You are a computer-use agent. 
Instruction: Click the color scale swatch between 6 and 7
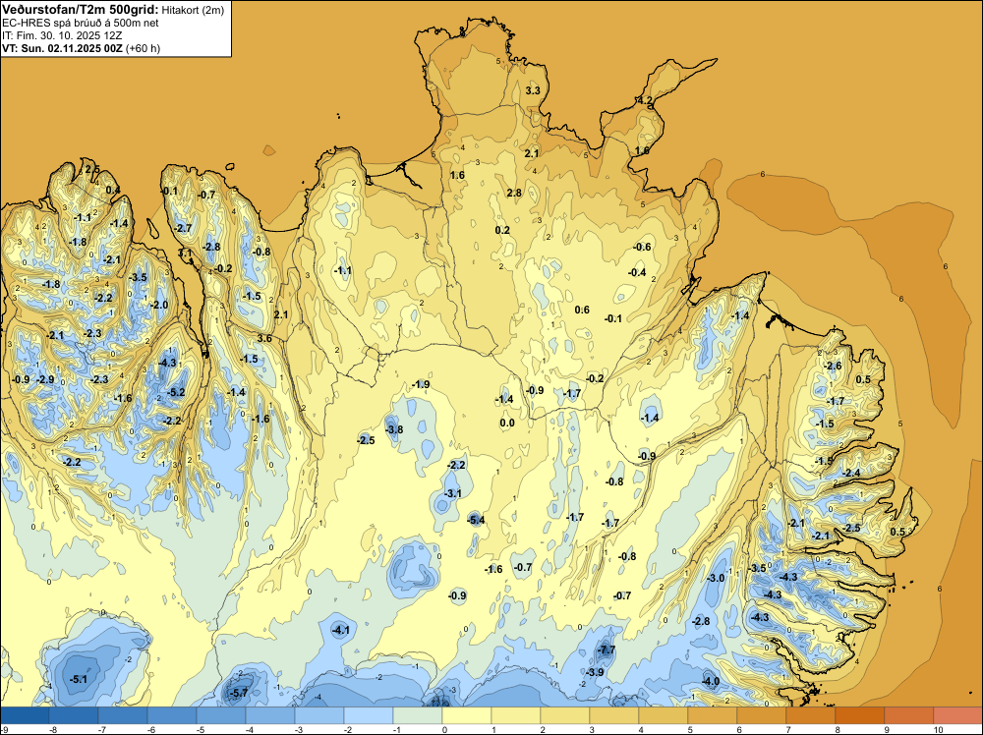(x=762, y=715)
